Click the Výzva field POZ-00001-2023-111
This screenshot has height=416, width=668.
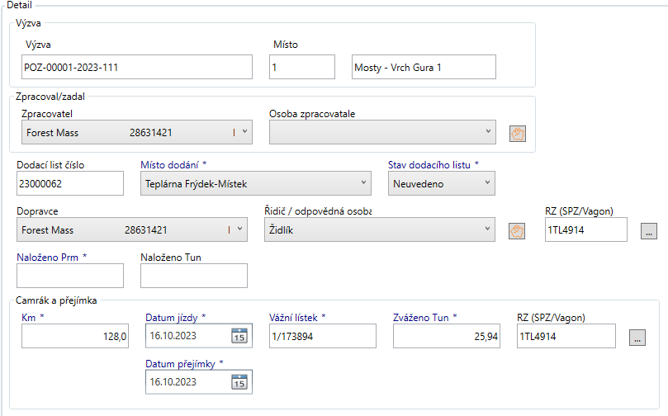[x=137, y=68]
